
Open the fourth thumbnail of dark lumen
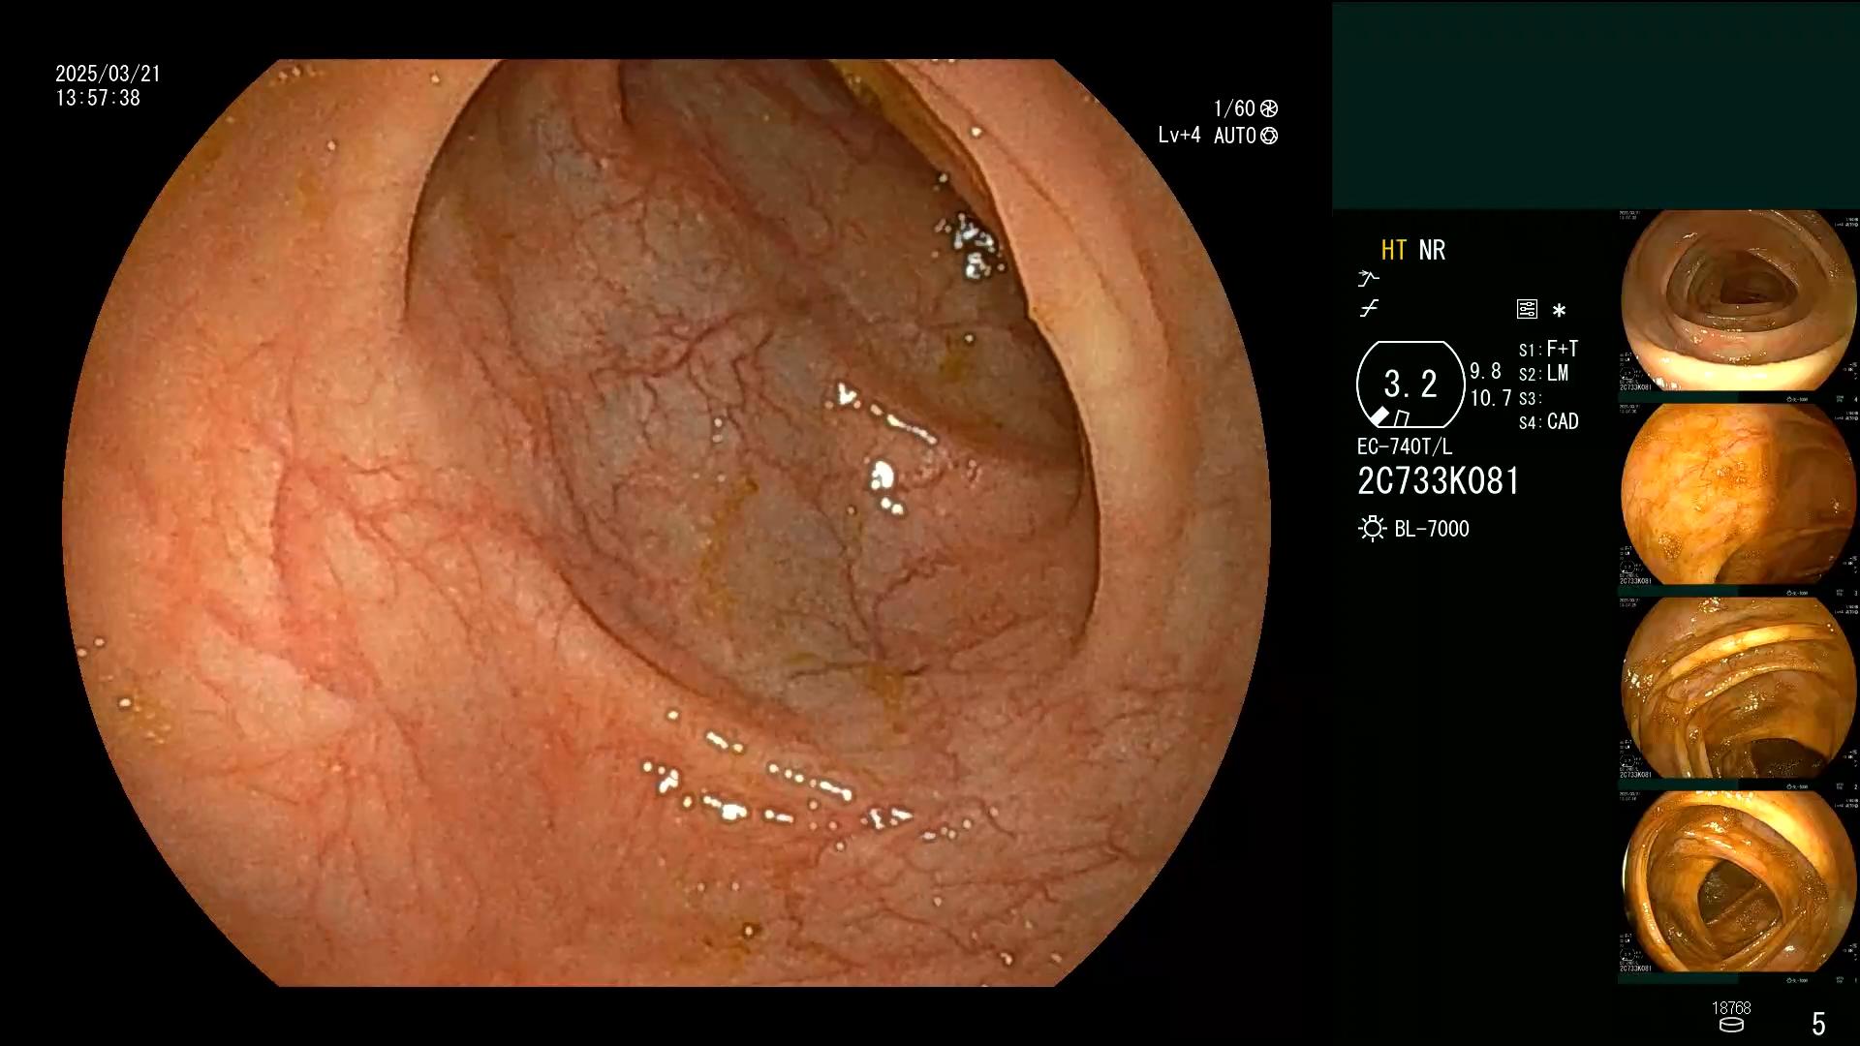pyautogui.click(x=1739, y=882)
